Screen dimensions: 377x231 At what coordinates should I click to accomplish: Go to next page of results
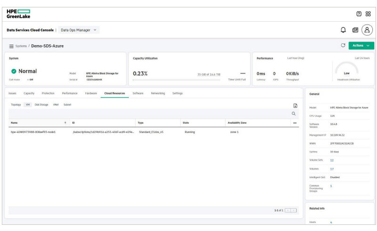click(x=294, y=210)
